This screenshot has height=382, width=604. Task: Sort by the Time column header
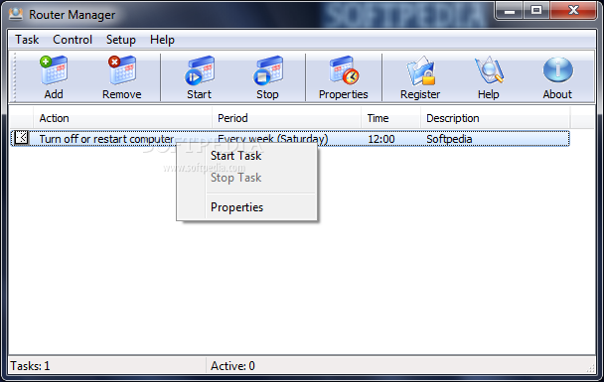click(x=390, y=118)
